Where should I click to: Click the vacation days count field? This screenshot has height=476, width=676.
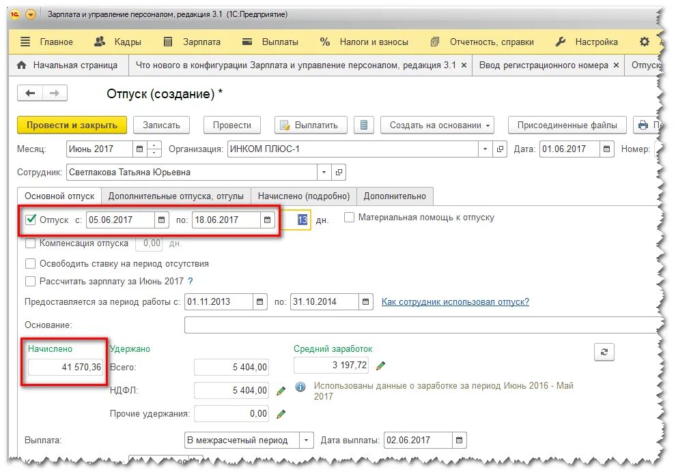(296, 220)
